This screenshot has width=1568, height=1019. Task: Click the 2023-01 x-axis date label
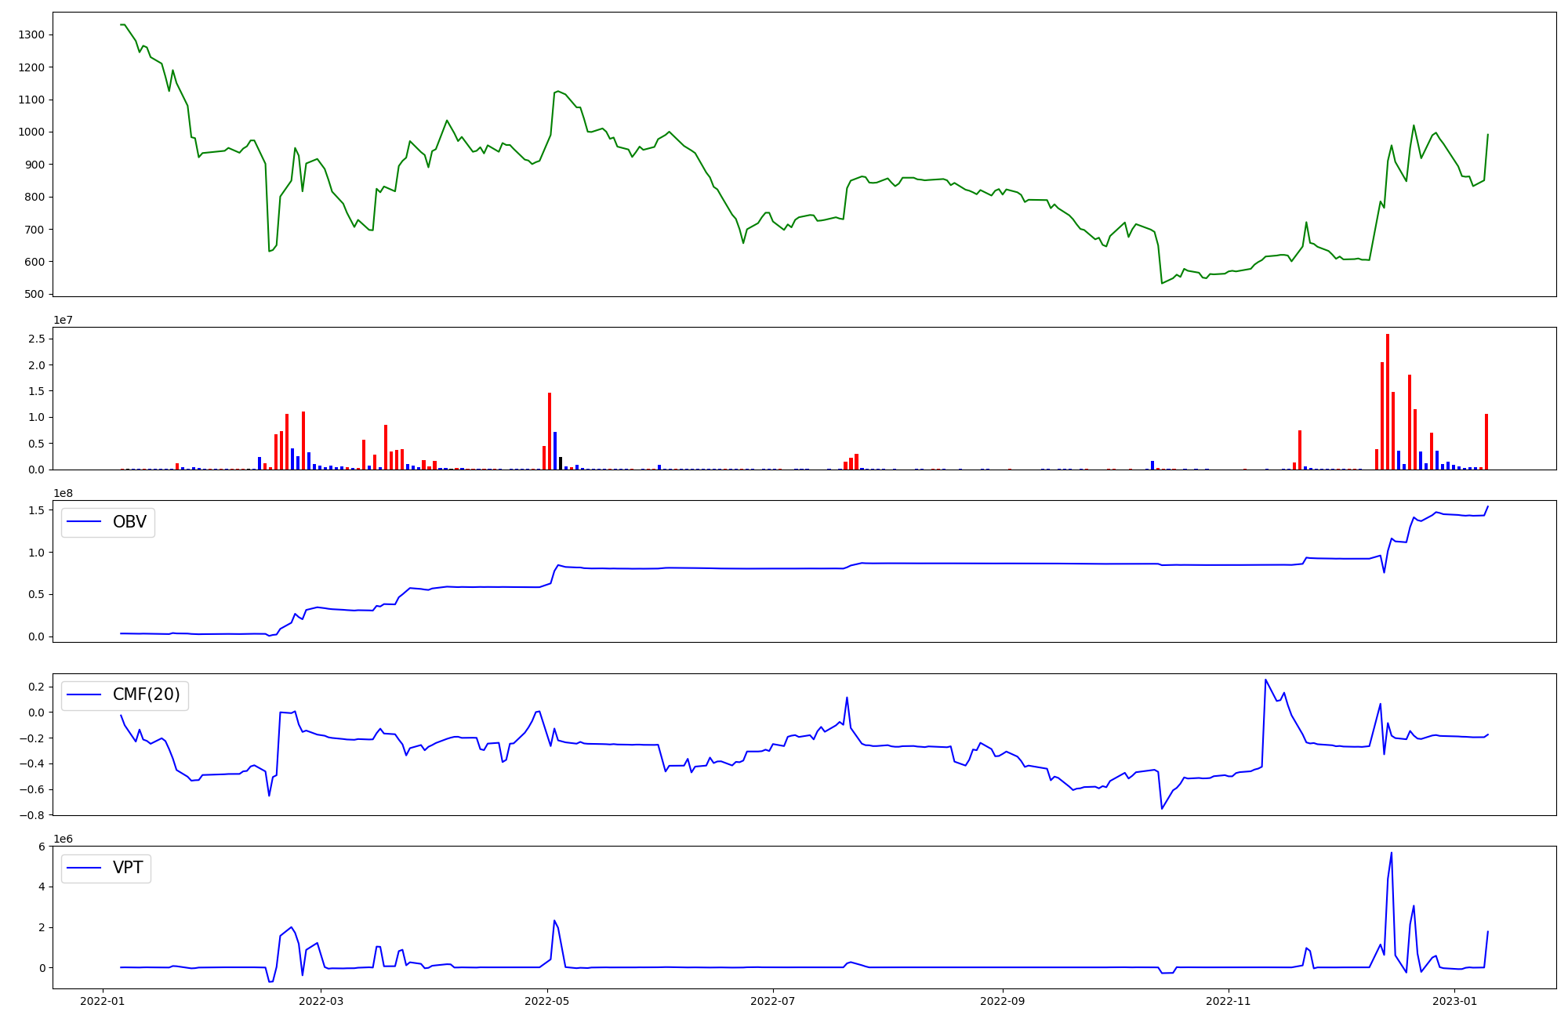(x=1455, y=1001)
